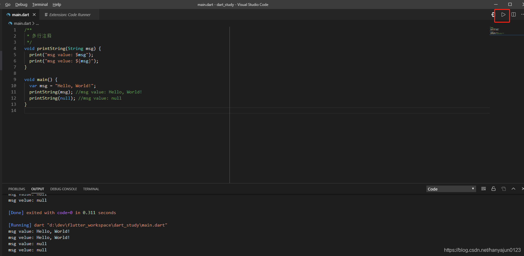Expand the breadcrumb ellipsis after main.dart
The height and width of the screenshot is (256, 524).
[37, 24]
